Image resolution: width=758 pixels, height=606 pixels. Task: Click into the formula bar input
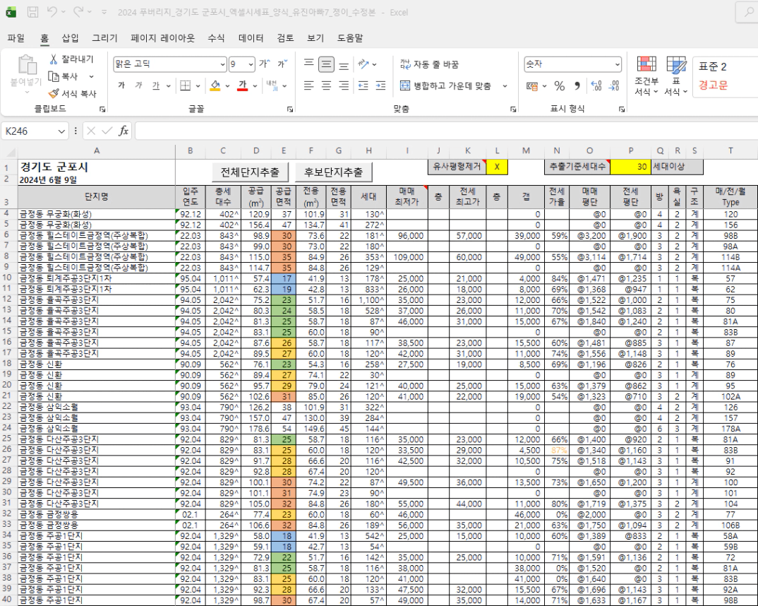coord(438,131)
